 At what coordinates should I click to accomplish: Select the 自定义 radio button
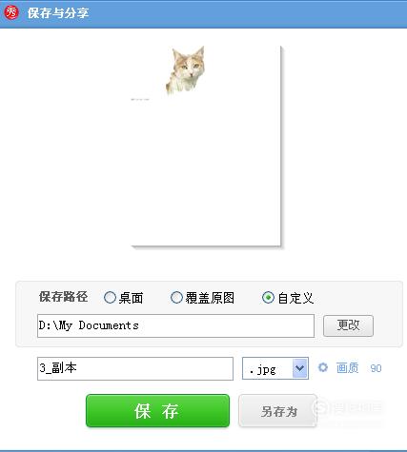point(268,298)
